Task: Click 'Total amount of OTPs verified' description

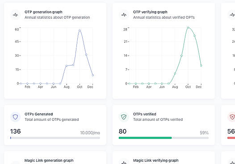Action: pos(158,119)
